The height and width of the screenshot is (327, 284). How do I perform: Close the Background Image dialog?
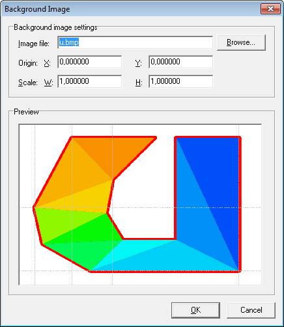270,9
